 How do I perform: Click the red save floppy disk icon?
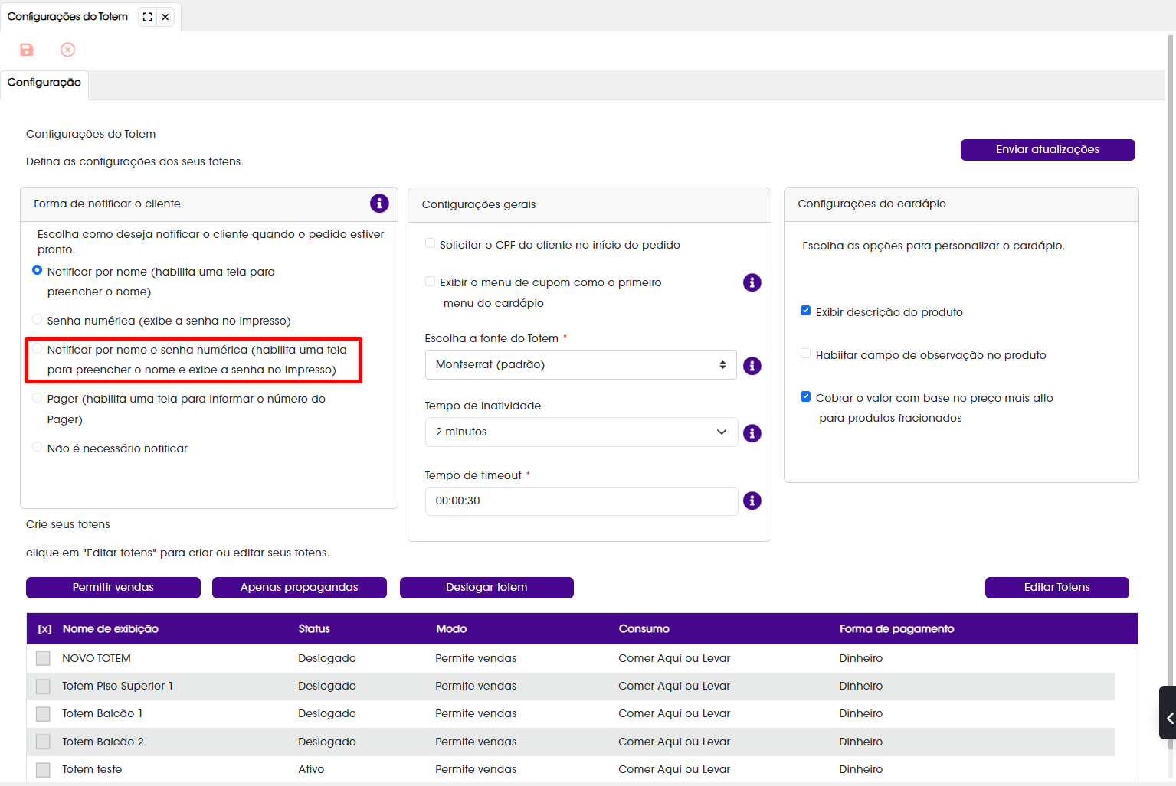(x=27, y=50)
